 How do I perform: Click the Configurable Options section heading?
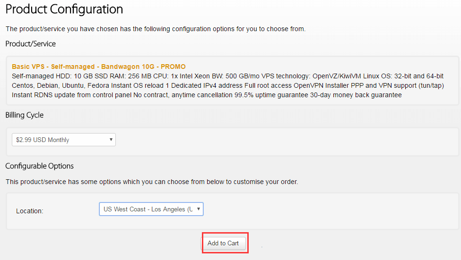[39, 166]
